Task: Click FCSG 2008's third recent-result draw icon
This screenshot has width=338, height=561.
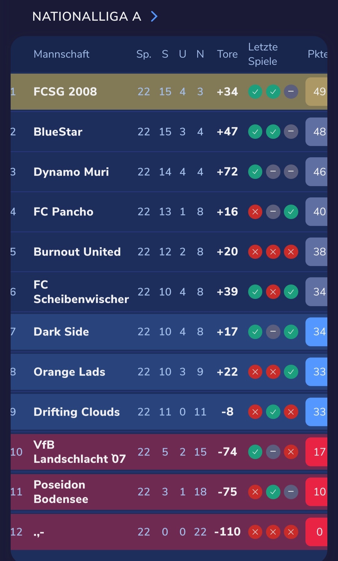Action: (291, 92)
